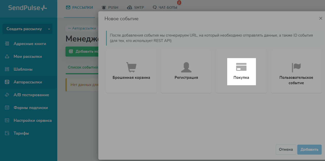This screenshot has width=325, height=161.
Task: Choose the Покупка label
Action: 241,78
